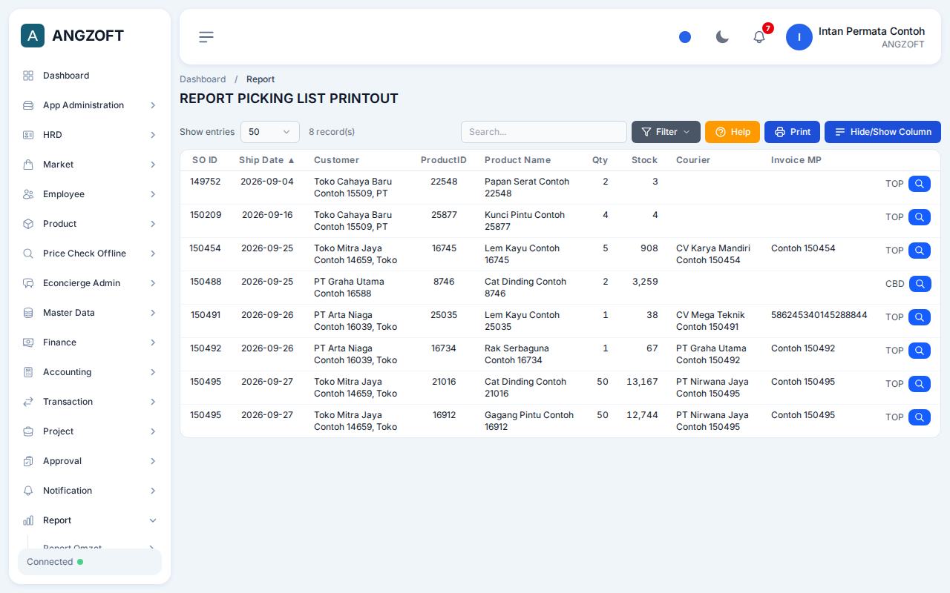Click the Employee people icon in sidebar
The image size is (950, 593).
click(28, 194)
